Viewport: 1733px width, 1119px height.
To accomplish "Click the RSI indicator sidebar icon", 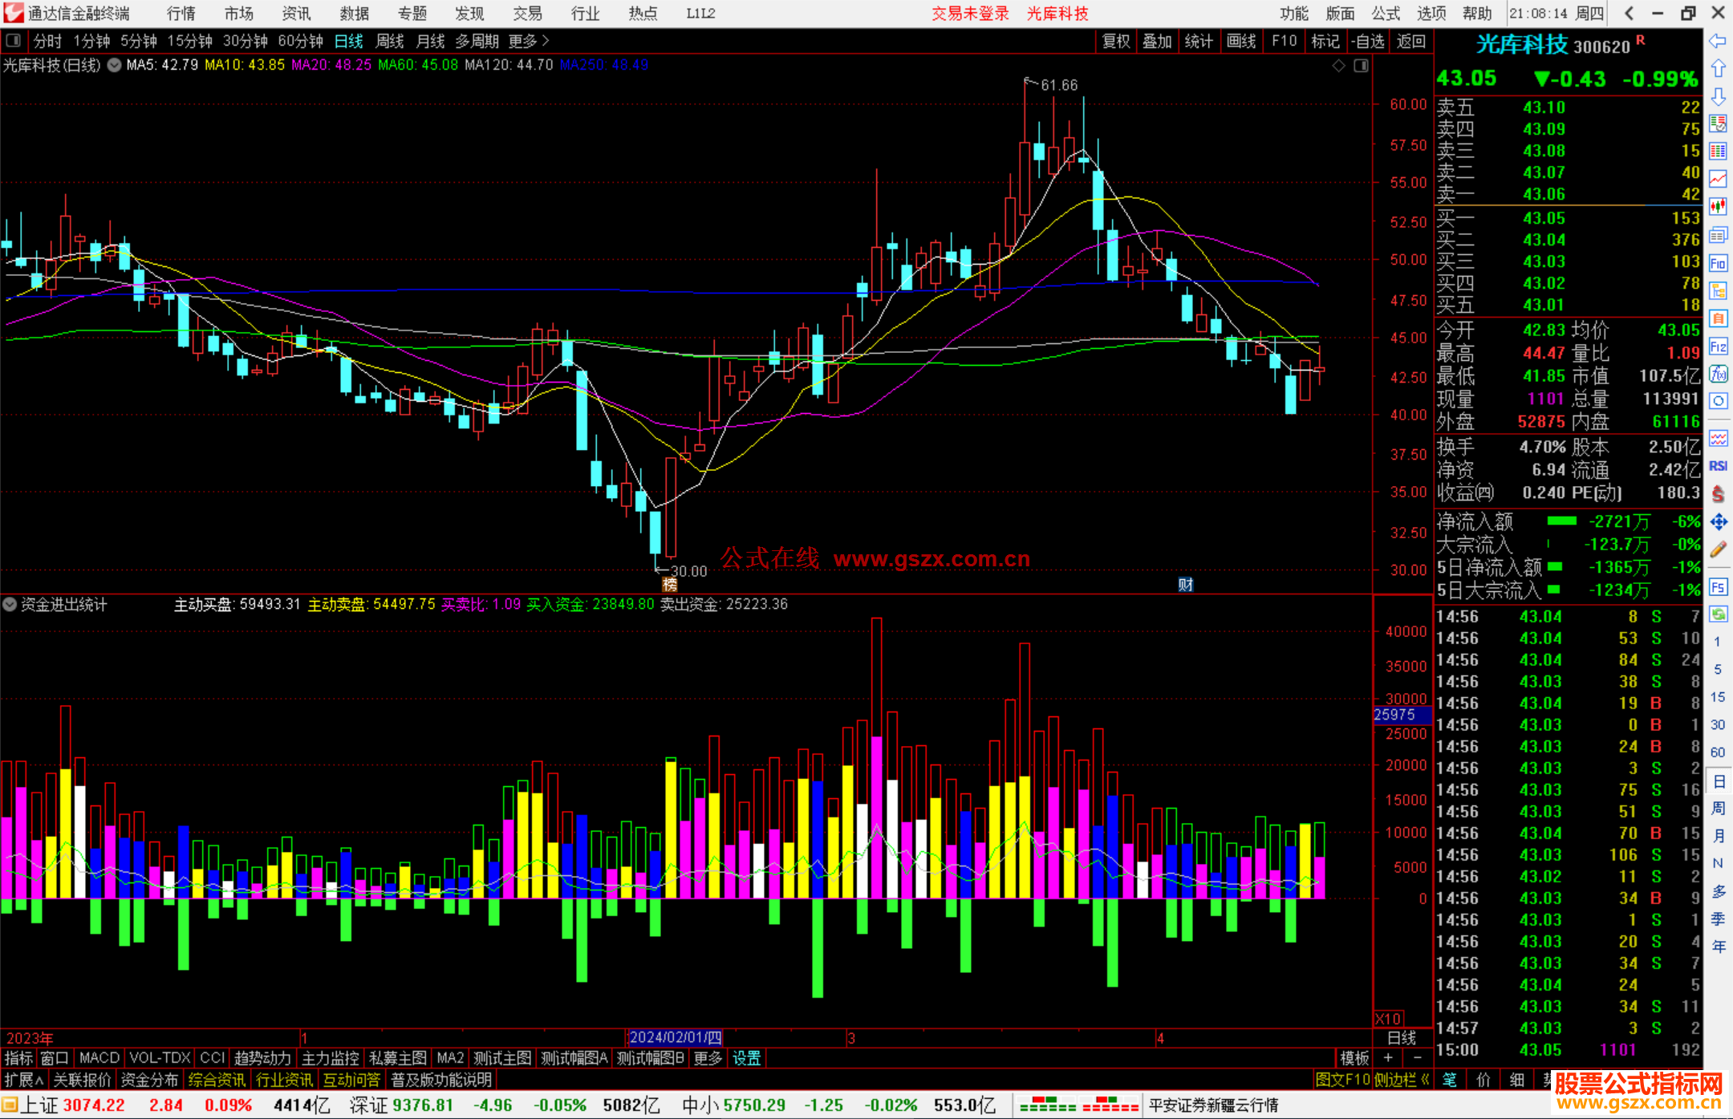I will [x=1718, y=466].
